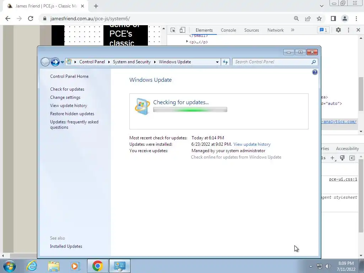Bookmark this page with the star icon
Viewport: 364px width, 273px height.
(x=319, y=18)
